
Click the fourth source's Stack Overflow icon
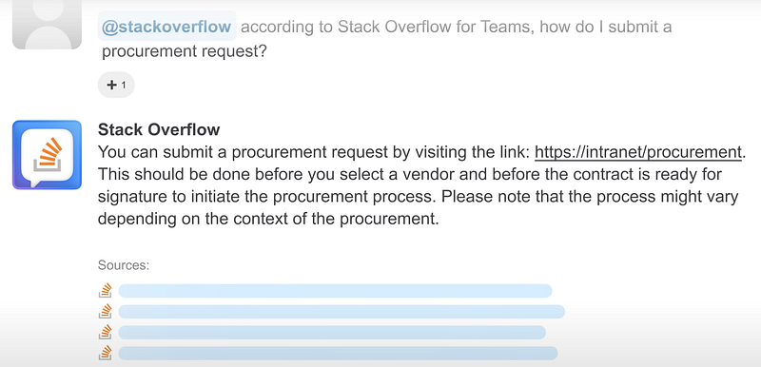106,353
